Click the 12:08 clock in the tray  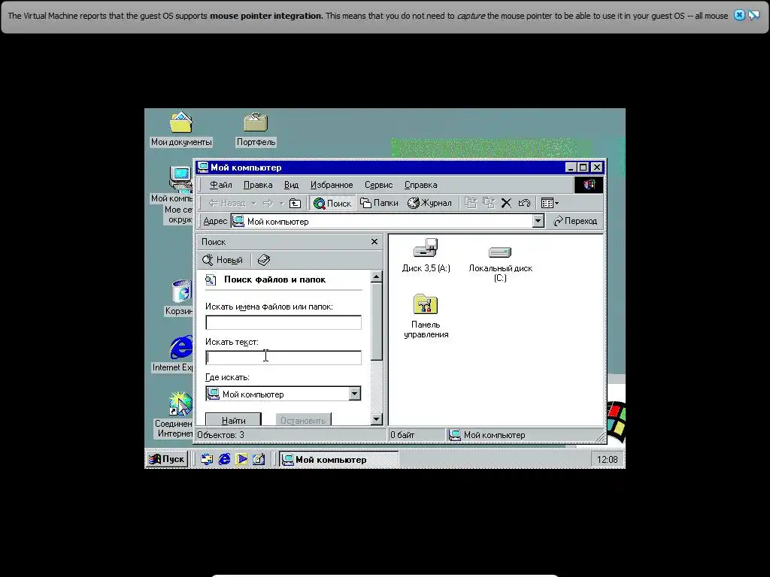tap(607, 460)
